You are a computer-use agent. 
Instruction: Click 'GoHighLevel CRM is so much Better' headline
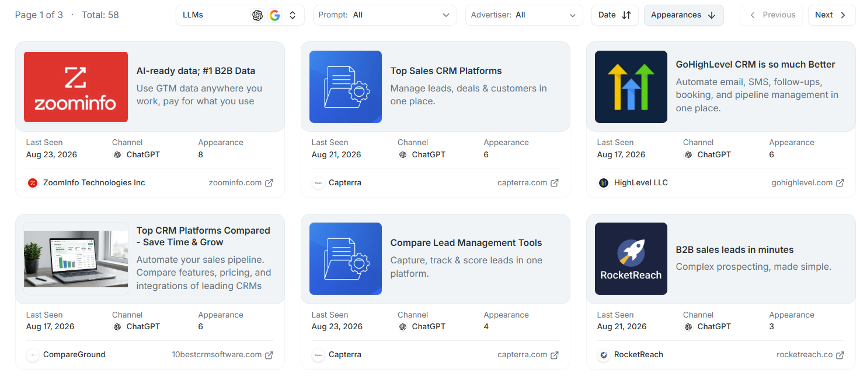755,65
